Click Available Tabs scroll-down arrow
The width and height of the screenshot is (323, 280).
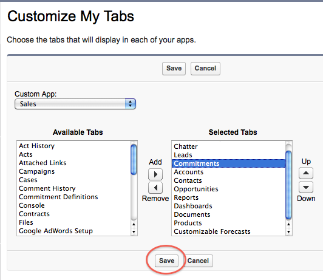point(134,232)
